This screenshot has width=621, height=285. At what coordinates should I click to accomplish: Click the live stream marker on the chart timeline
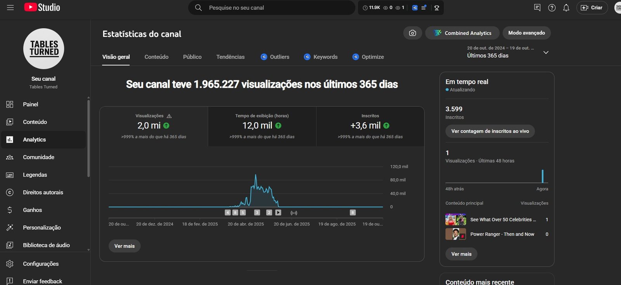coord(294,213)
